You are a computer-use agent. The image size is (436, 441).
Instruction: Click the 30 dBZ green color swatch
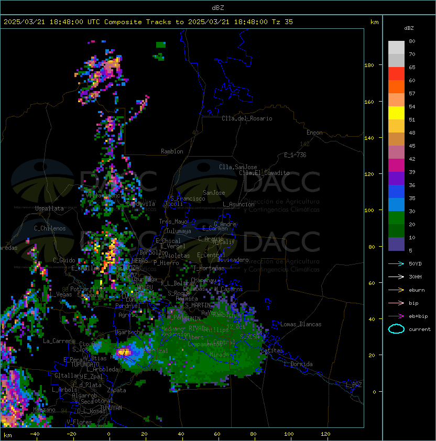coord(396,217)
